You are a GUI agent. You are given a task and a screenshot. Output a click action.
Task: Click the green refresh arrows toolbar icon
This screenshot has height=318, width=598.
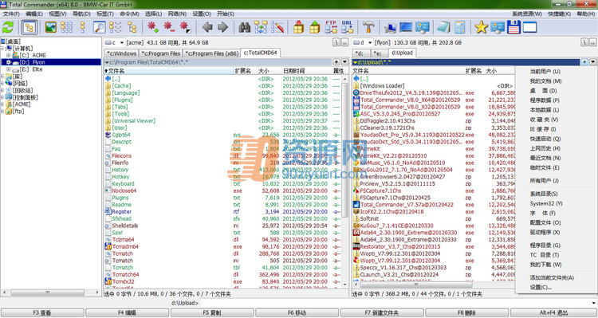pyautogui.click(x=8, y=27)
